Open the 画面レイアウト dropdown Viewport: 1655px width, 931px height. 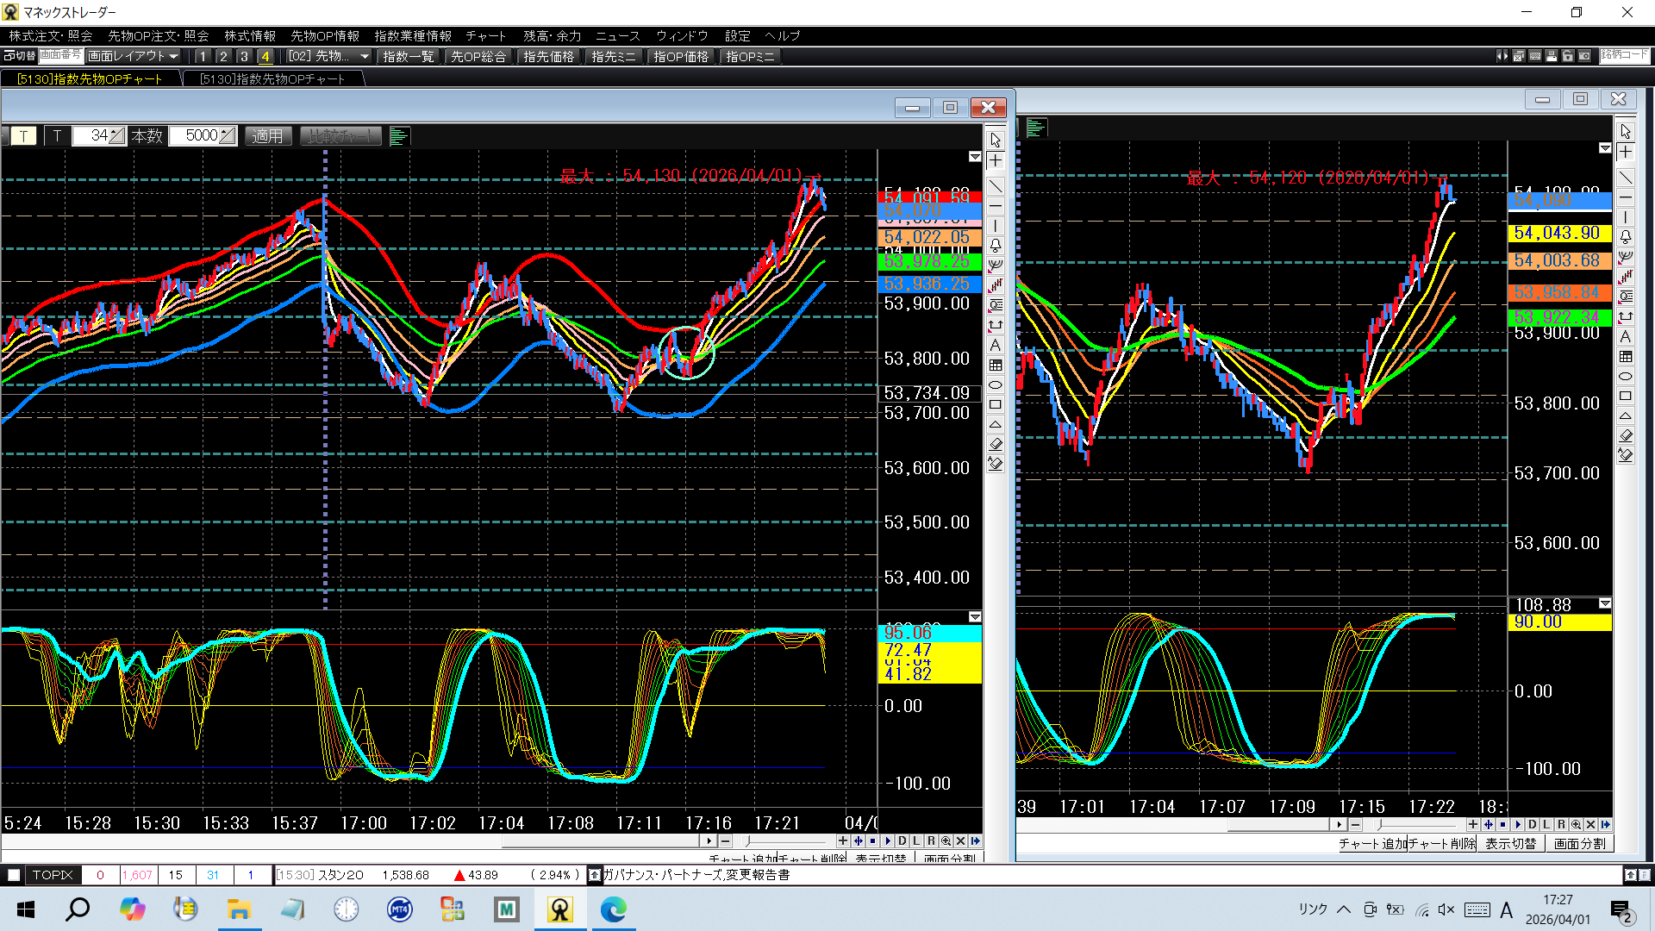133,56
